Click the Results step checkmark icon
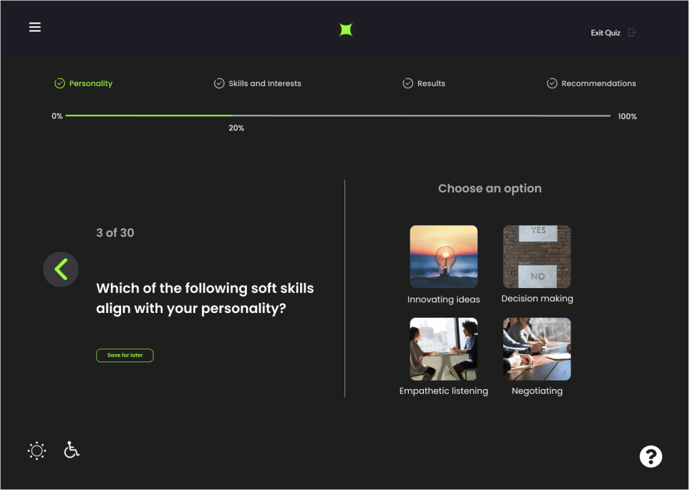Screen dimensions: 689x490 coord(407,83)
